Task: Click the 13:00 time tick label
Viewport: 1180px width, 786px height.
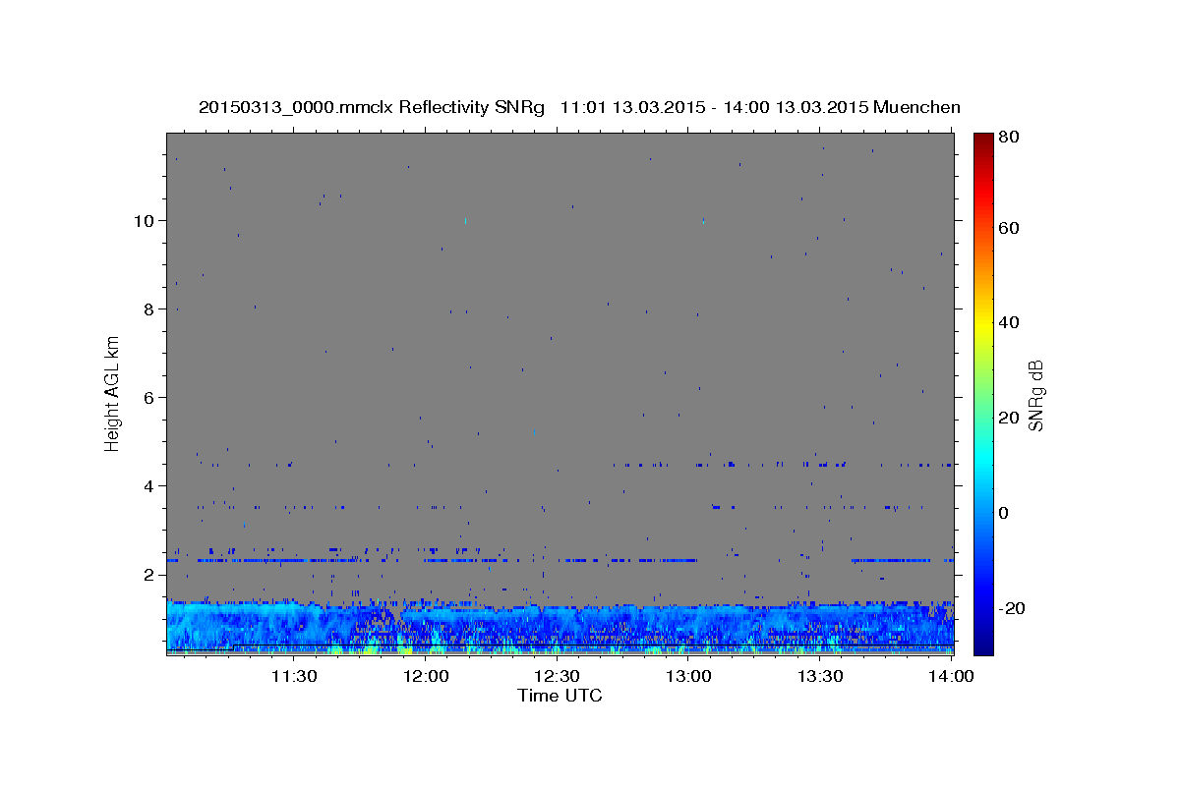Action: [x=688, y=676]
